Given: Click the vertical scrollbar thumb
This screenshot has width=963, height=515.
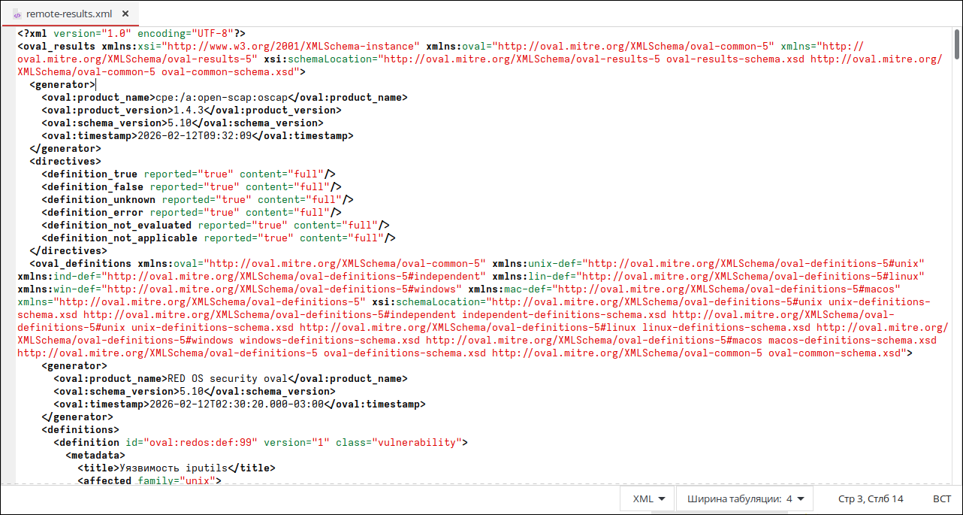Looking at the screenshot, I should (957, 44).
